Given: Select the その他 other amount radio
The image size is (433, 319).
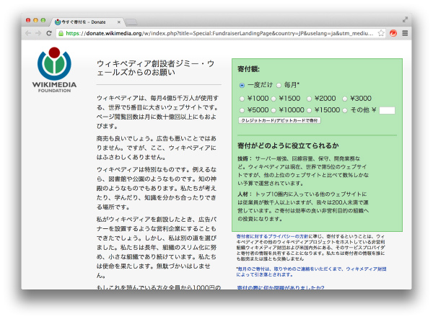Looking at the screenshot, I should (345, 110).
